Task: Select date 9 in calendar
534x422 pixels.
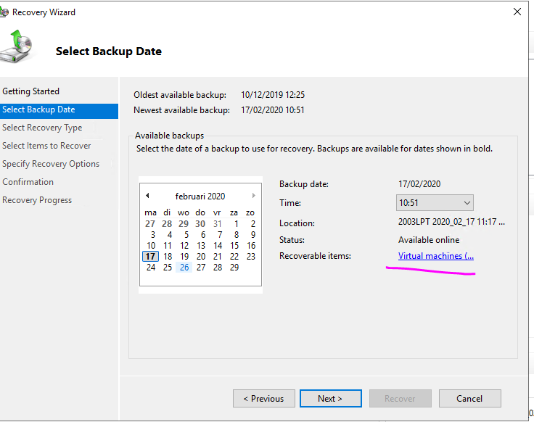Action: pyautogui.click(x=253, y=234)
